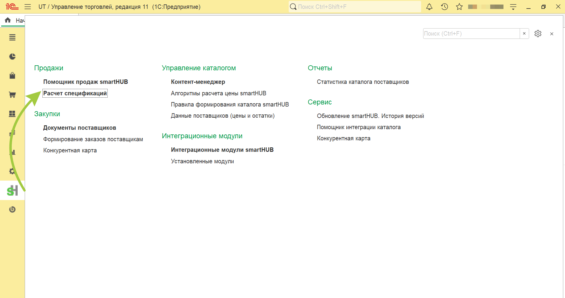
Task: Go to the home start page tab
Action: tap(13, 20)
